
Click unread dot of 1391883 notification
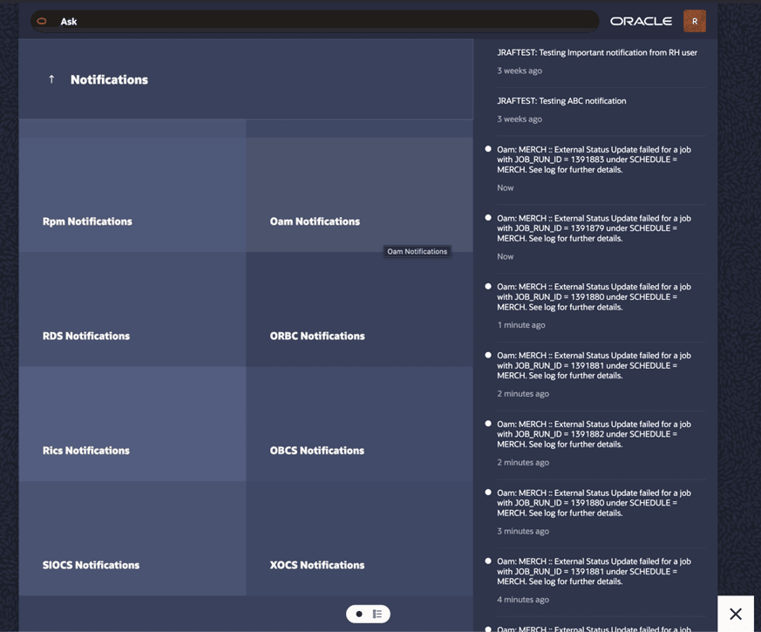[488, 149]
